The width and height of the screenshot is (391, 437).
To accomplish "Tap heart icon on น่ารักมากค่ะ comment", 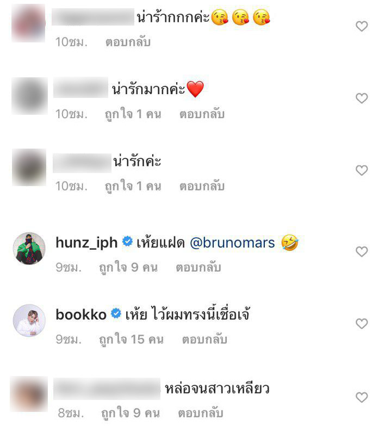I will tap(362, 98).
